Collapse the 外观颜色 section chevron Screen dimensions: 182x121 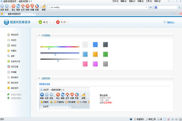click(39, 35)
